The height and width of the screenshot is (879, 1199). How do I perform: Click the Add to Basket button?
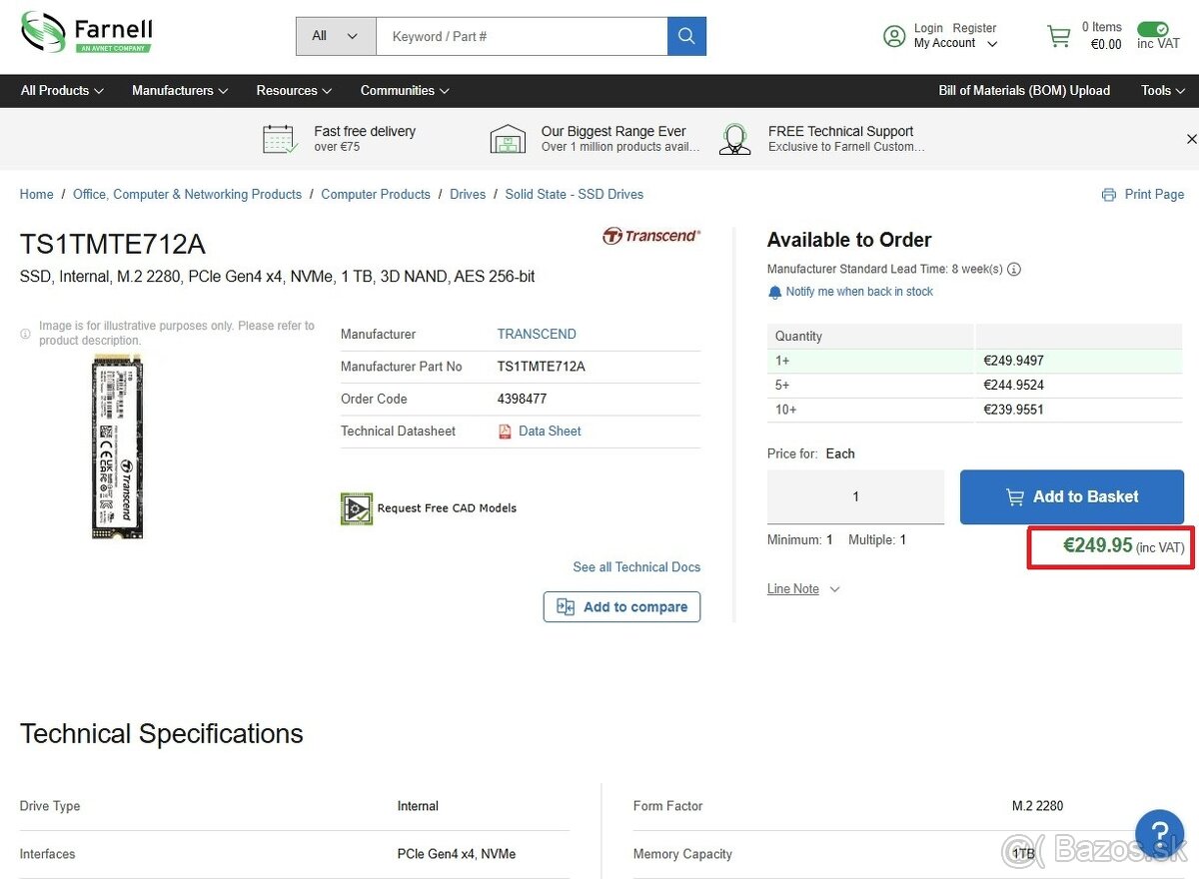1071,497
